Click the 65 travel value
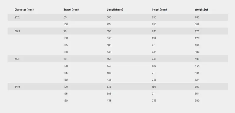 pyautogui.click(x=65, y=17)
